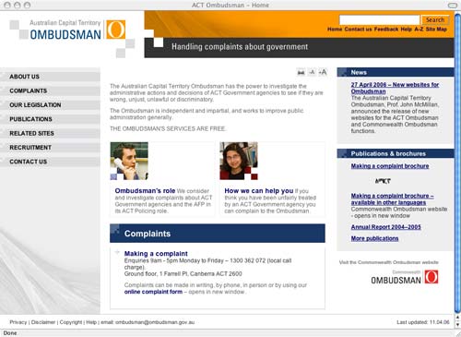This screenshot has width=461, height=337.
Task: Open the Site Map link
Action: (x=436, y=30)
